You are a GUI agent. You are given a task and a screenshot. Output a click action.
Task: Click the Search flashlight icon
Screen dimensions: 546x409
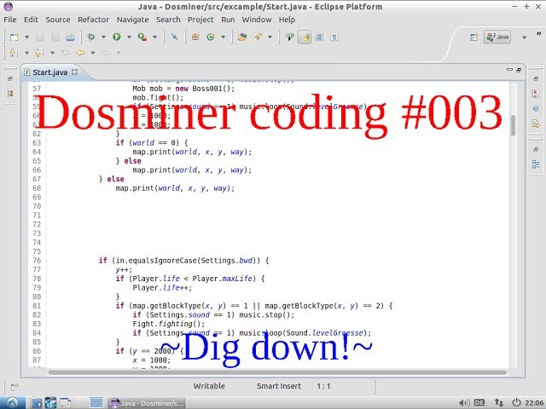tap(258, 37)
